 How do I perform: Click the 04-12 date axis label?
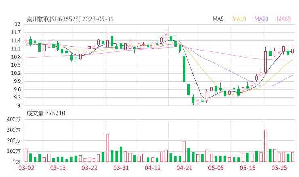coord(153,168)
